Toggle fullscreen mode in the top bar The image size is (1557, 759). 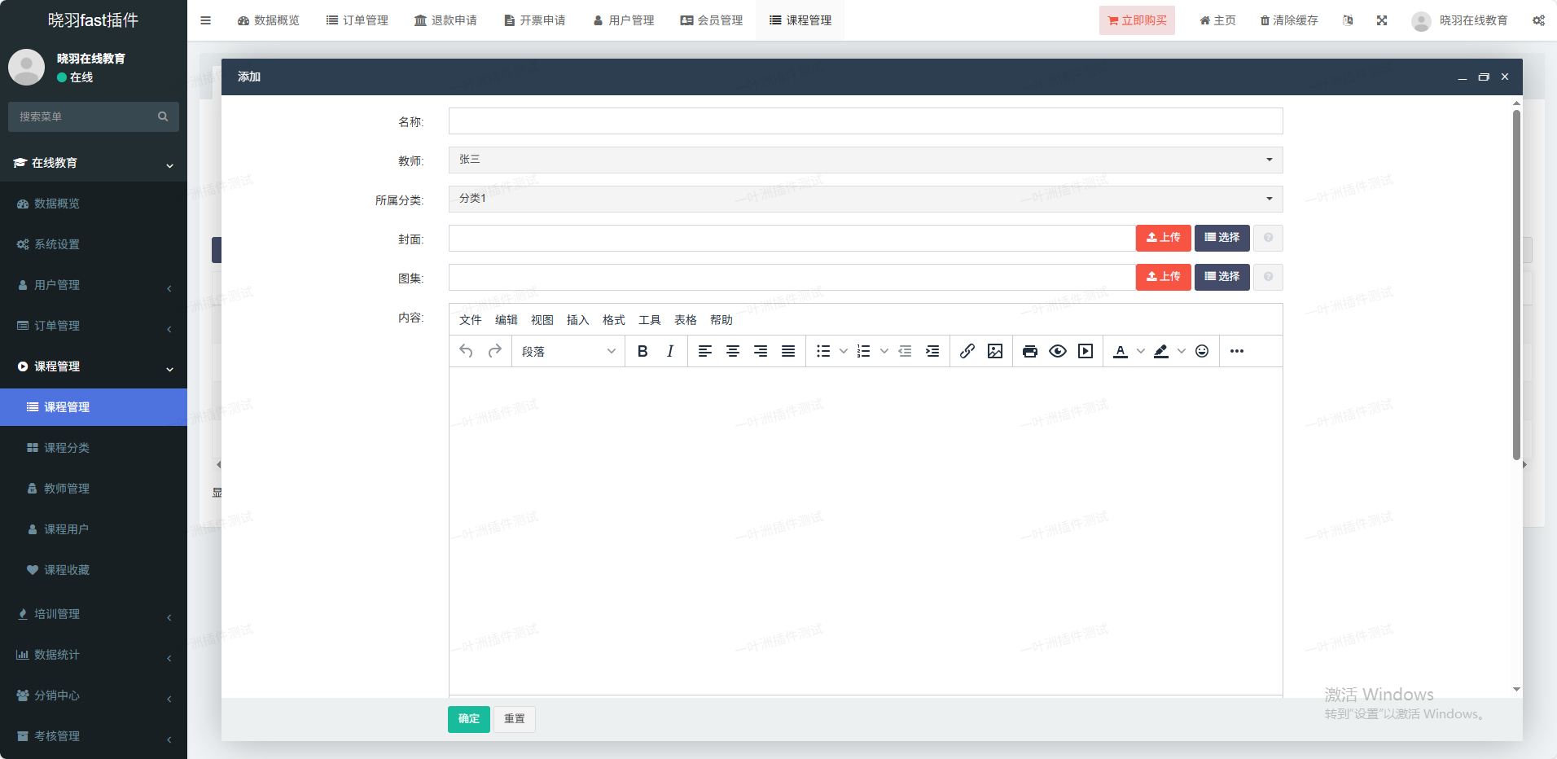click(1381, 20)
